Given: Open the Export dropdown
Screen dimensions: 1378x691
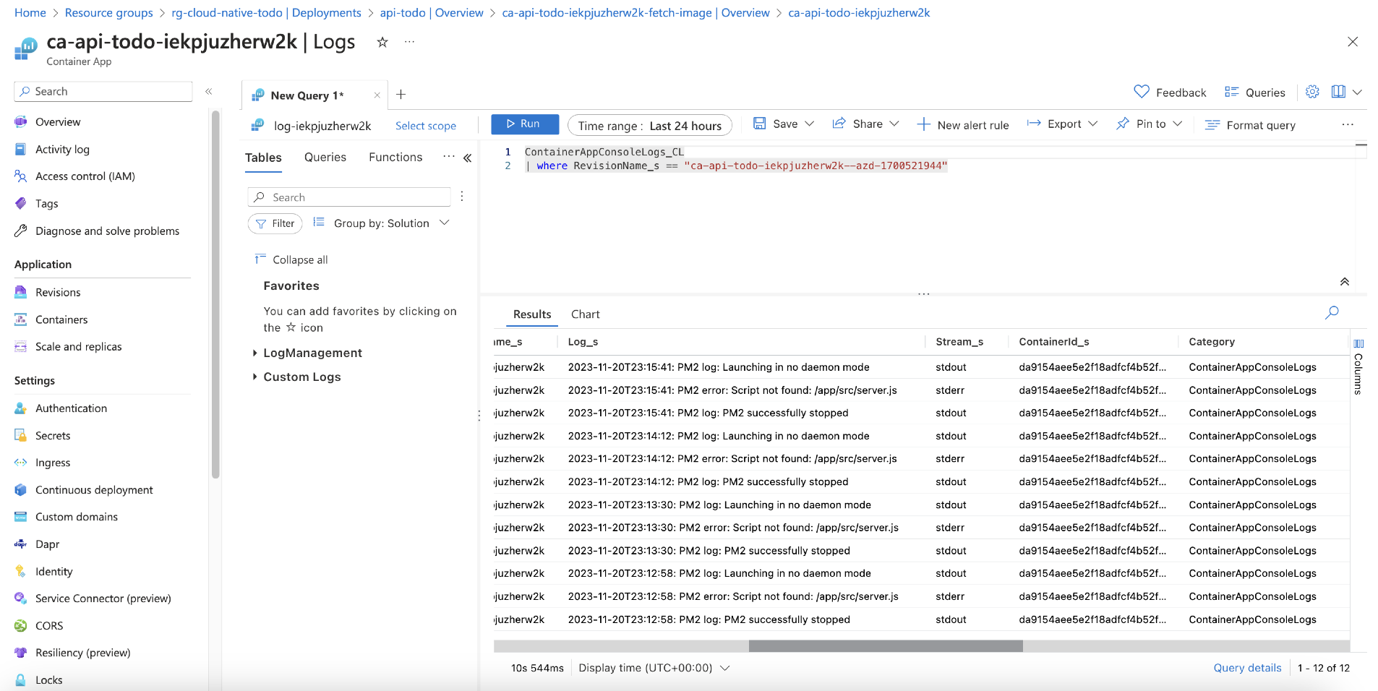Looking at the screenshot, I should [1062, 124].
